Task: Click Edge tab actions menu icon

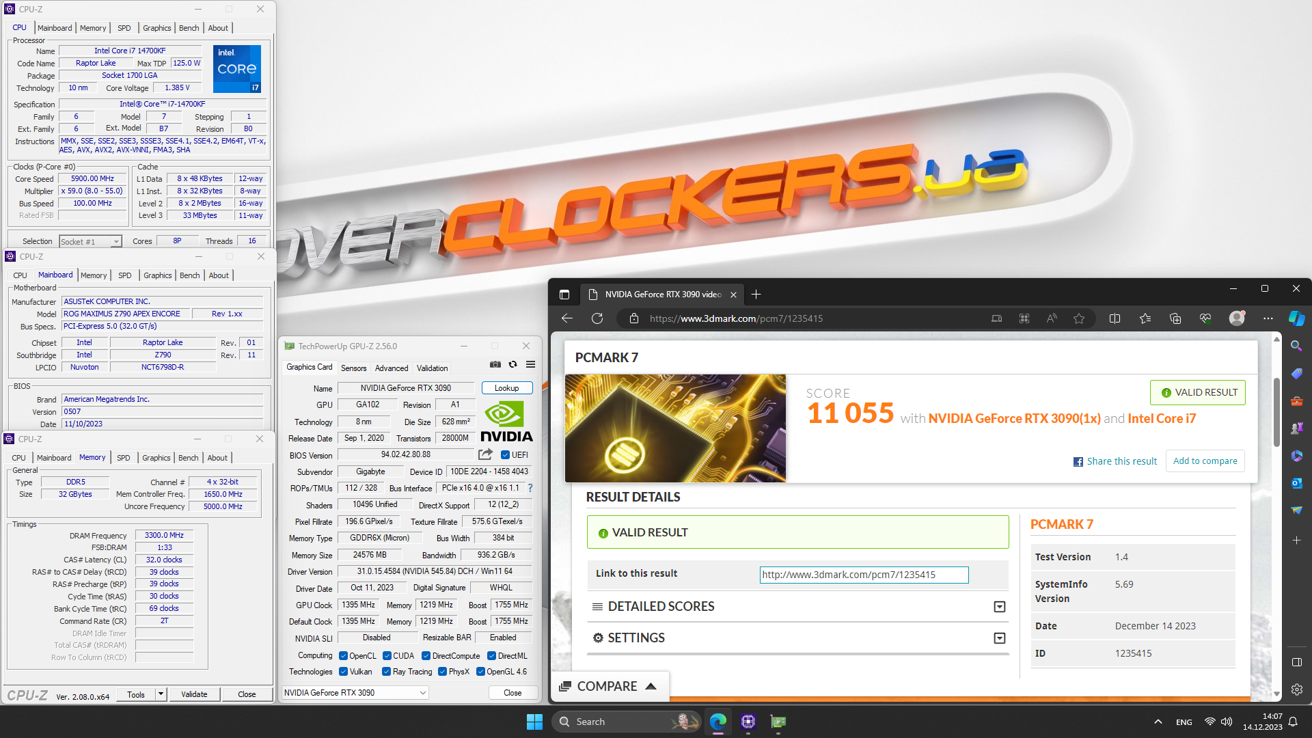Action: coord(564,295)
